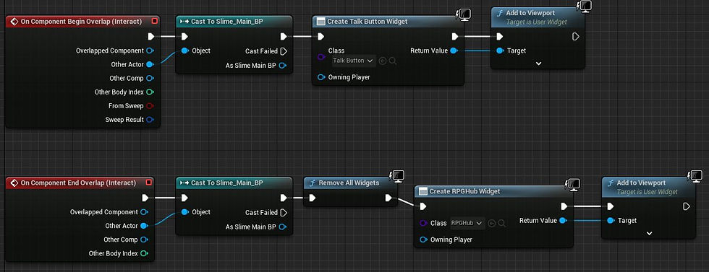Screen dimensions: 709x272
Task: Click the Remove All Widgets exec output pin
Action: click(389, 198)
